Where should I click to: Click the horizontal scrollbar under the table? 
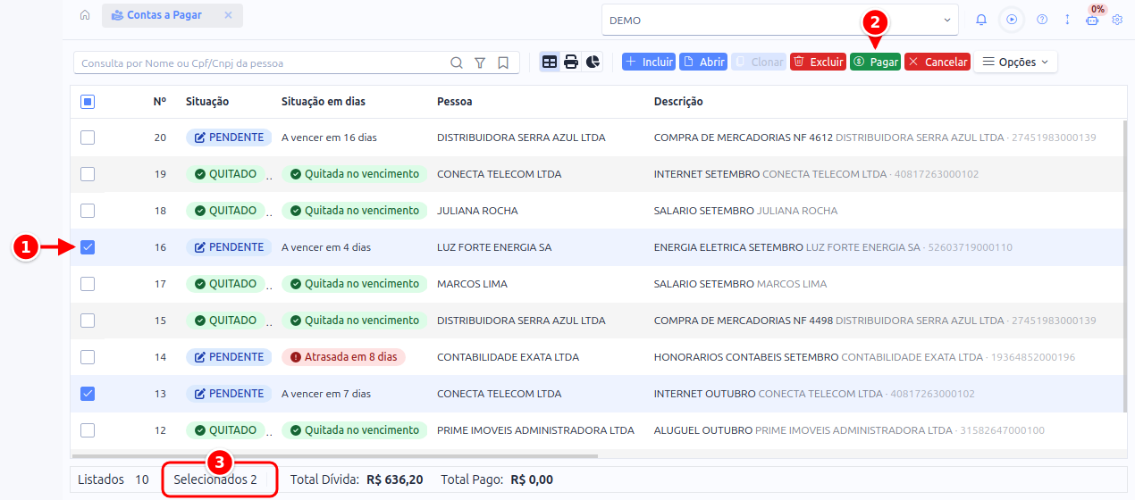(x=334, y=456)
